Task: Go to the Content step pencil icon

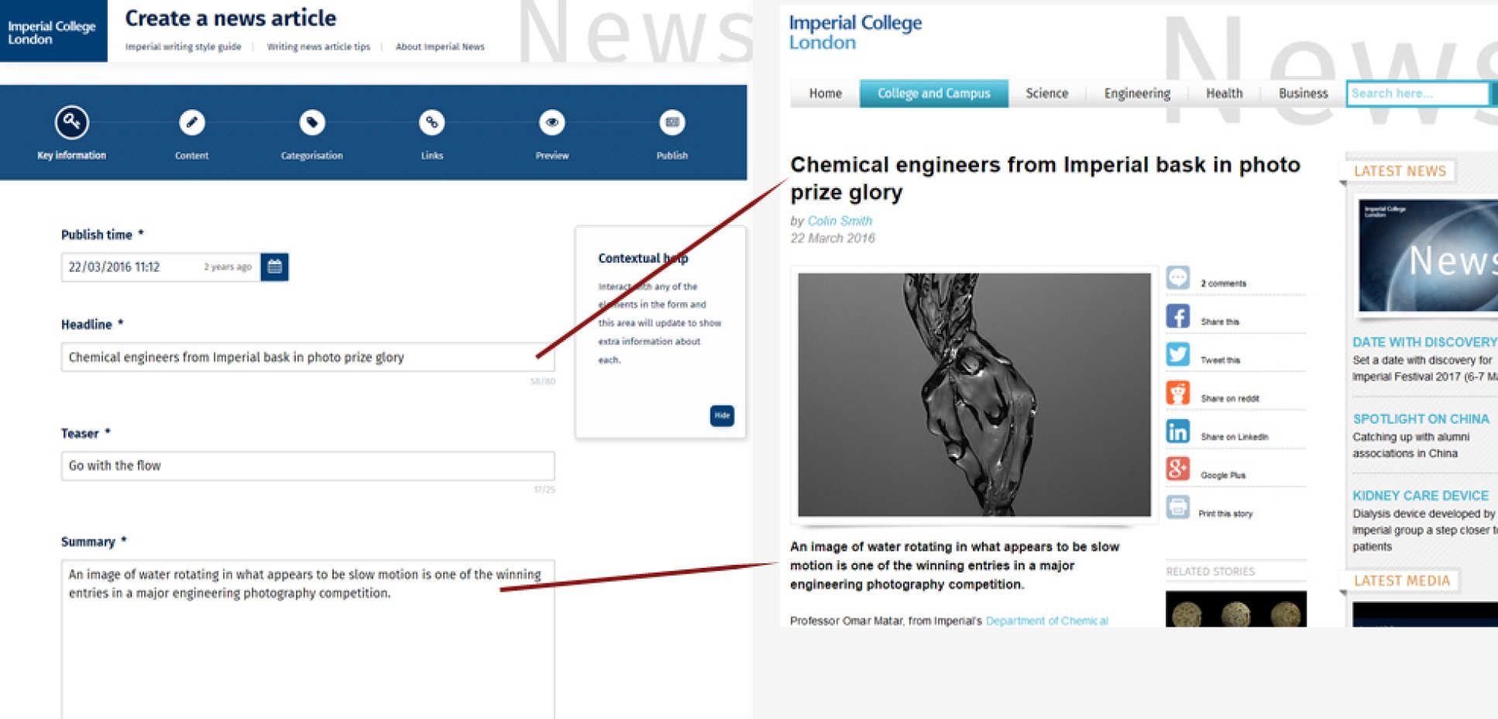Action: click(x=191, y=122)
